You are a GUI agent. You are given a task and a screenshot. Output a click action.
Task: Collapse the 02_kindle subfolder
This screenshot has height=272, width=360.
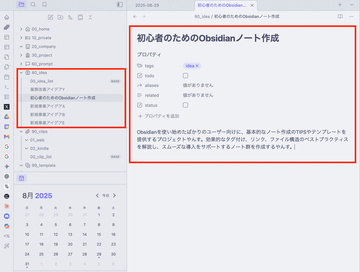(x=26, y=148)
